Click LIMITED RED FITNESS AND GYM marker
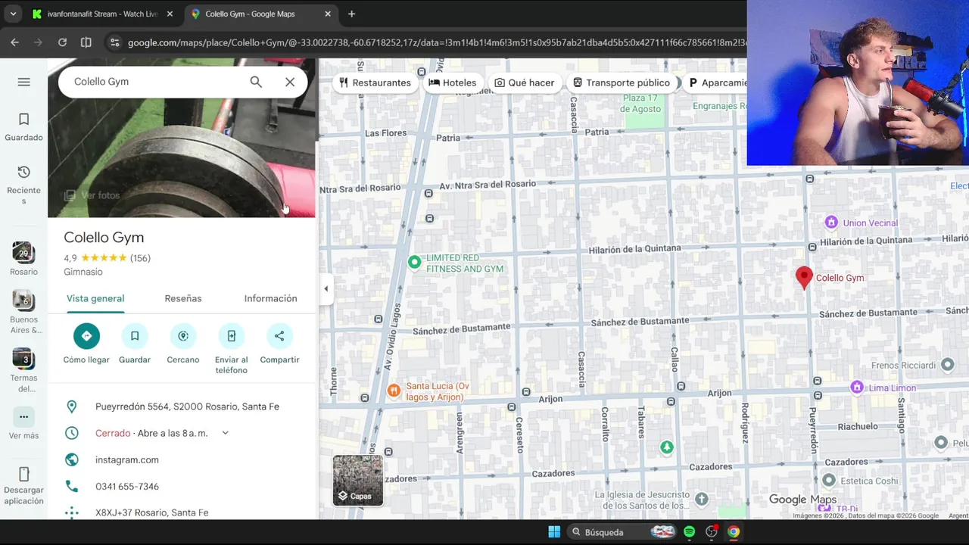 [x=414, y=262]
